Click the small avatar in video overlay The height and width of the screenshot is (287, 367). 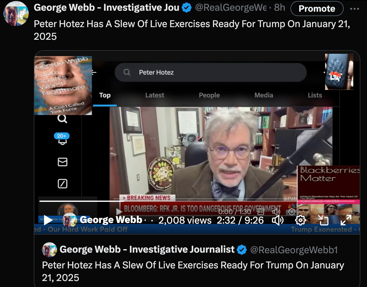point(69,220)
